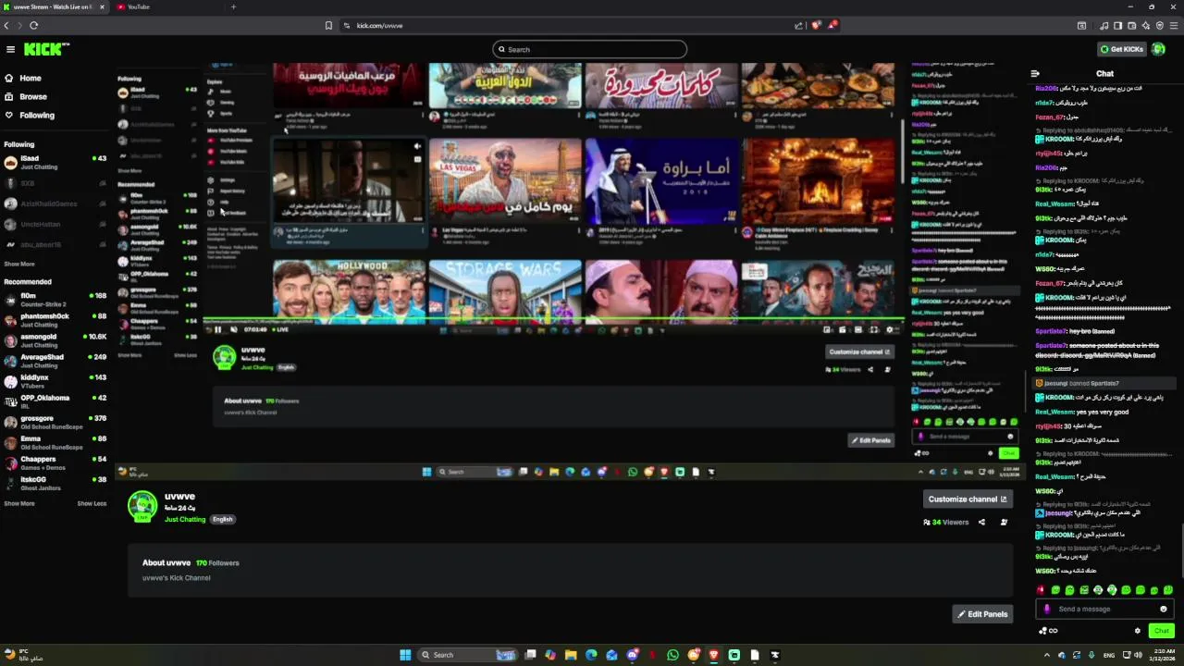Viewport: 1184px width, 666px height.
Task: Open followed channel iSaad
Action: tap(55, 163)
